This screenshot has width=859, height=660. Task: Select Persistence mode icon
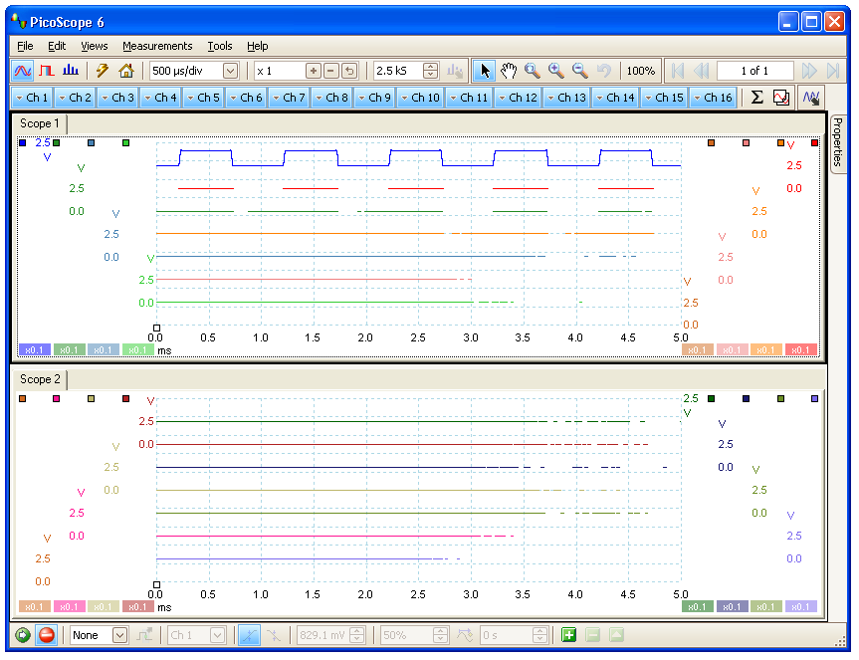tap(47, 71)
